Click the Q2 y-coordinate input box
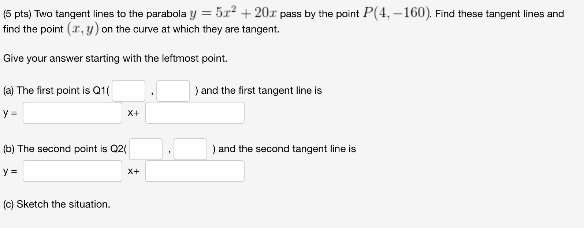The image size is (584, 228). pos(190,149)
